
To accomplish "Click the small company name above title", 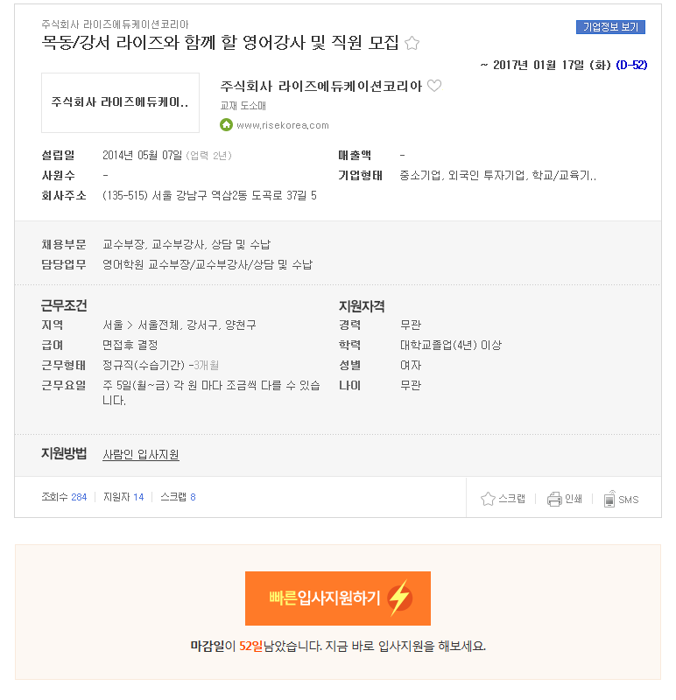I will tap(115, 24).
